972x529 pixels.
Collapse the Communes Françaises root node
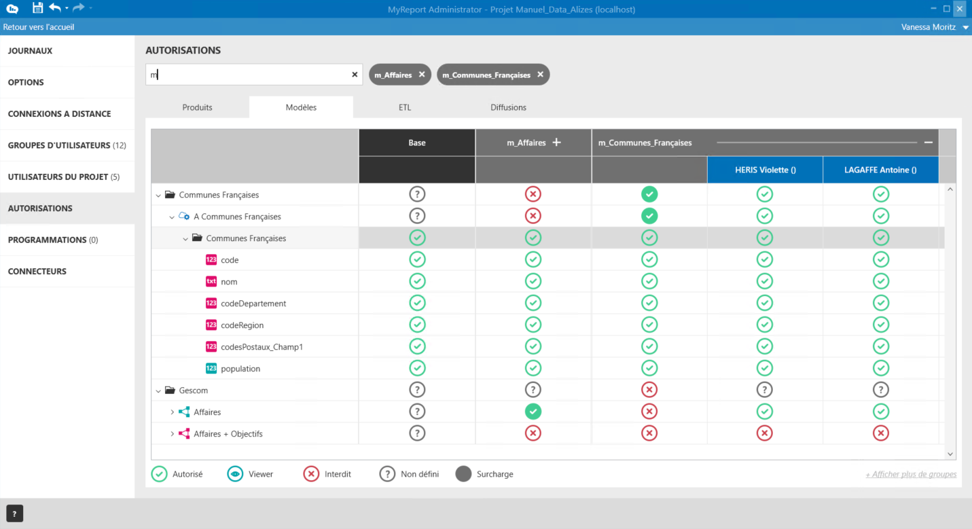click(158, 196)
